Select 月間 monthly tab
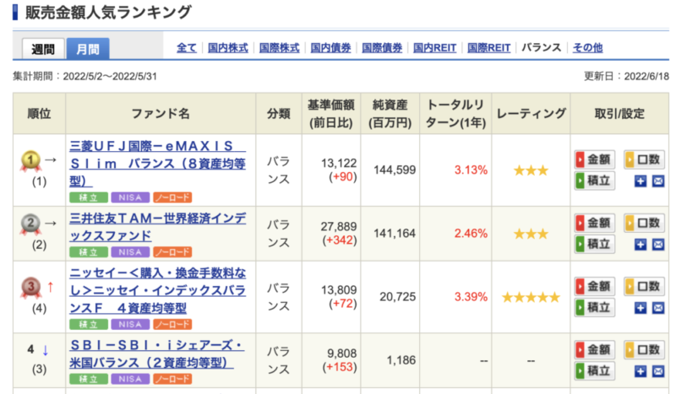This screenshot has width=676, height=394. [x=88, y=49]
